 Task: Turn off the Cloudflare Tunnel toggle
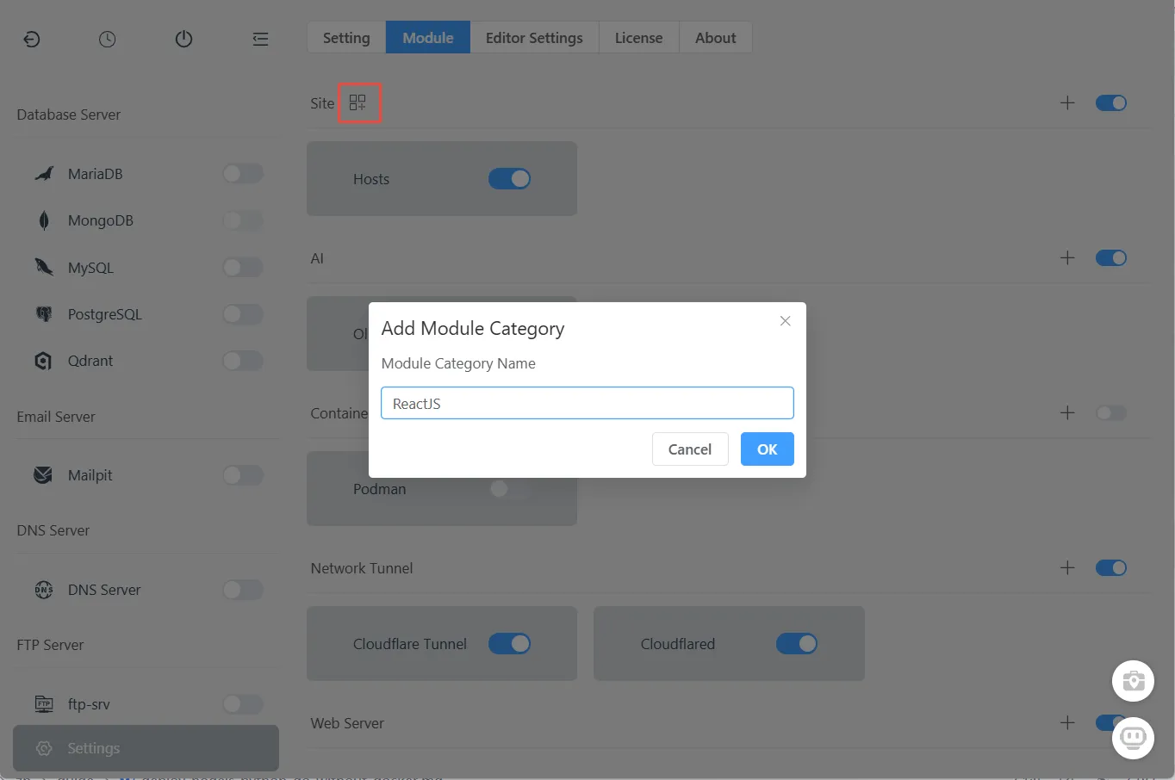tap(509, 644)
